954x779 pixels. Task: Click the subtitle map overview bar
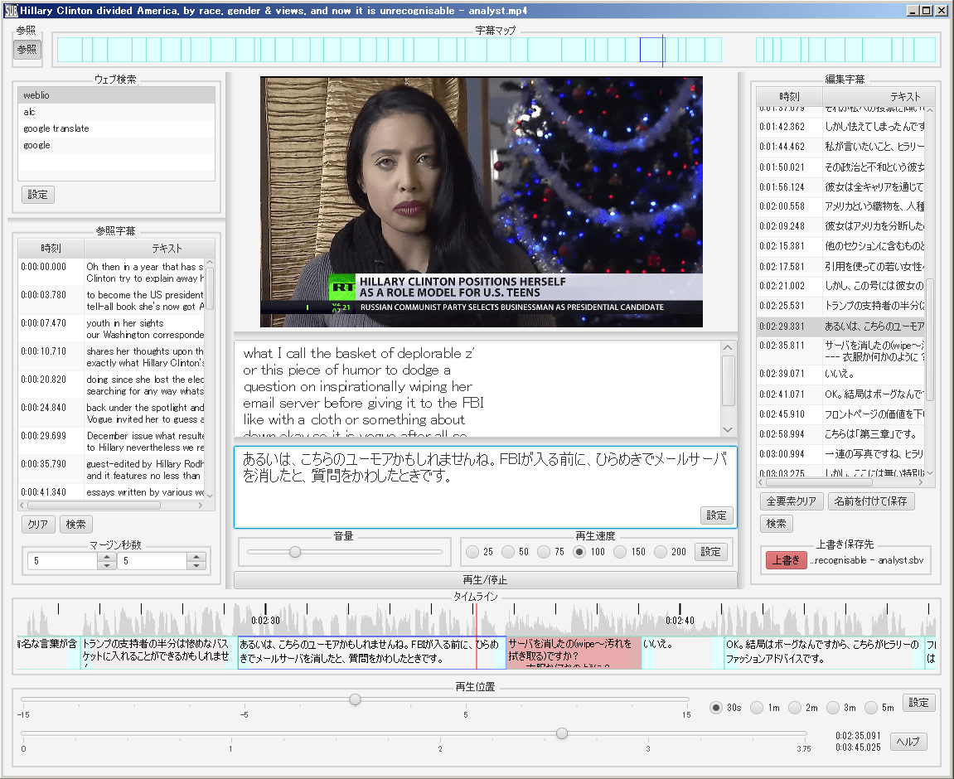(x=496, y=50)
